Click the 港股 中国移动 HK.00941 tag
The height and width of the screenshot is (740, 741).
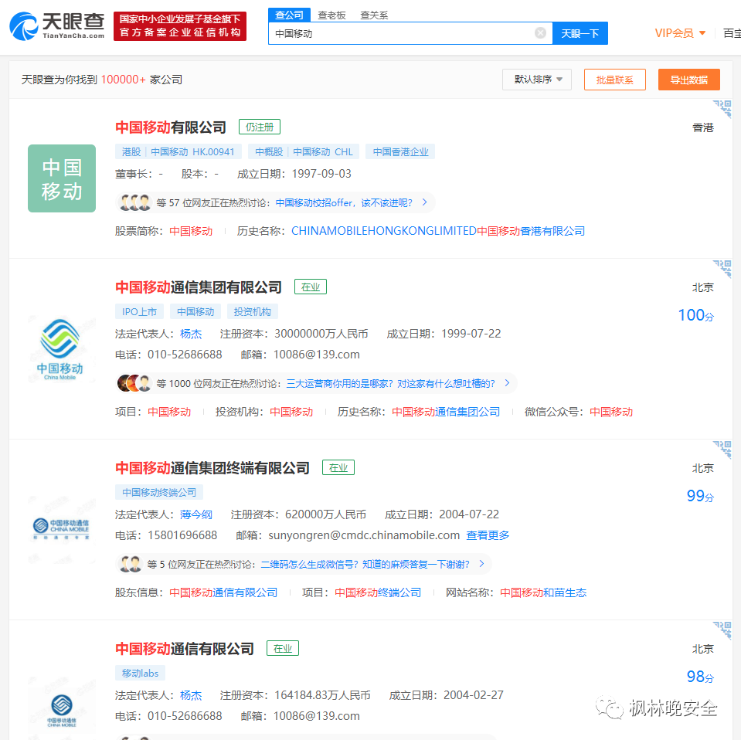tap(178, 151)
